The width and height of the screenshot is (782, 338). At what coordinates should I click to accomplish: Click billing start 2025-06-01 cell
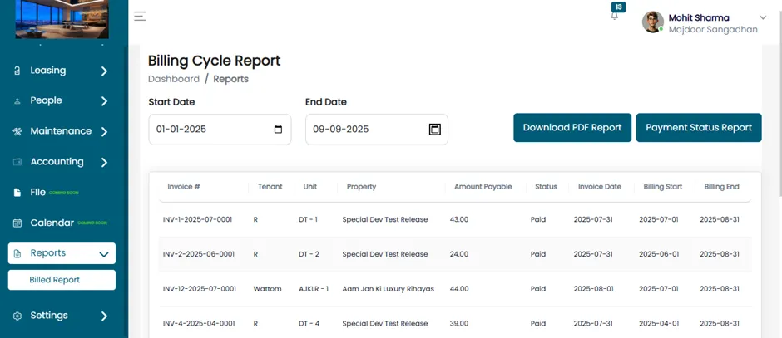(x=659, y=254)
